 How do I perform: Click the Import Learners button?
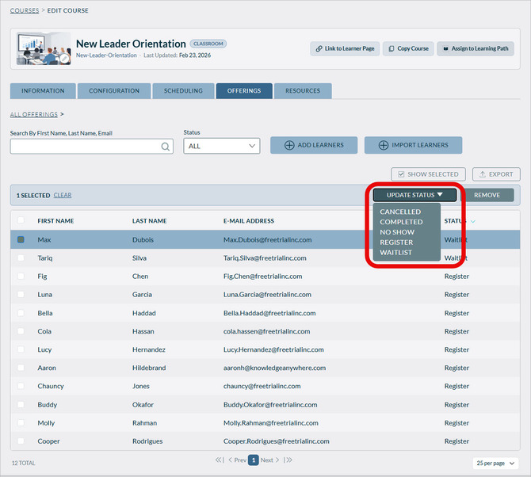(x=413, y=145)
